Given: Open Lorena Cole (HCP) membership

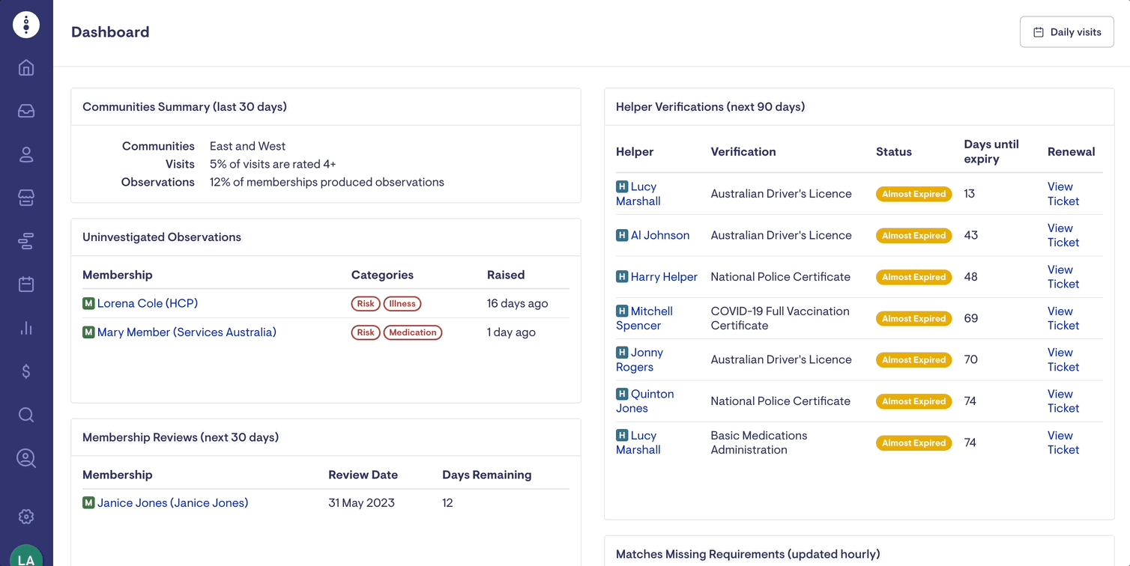Looking at the screenshot, I should pyautogui.click(x=148, y=303).
